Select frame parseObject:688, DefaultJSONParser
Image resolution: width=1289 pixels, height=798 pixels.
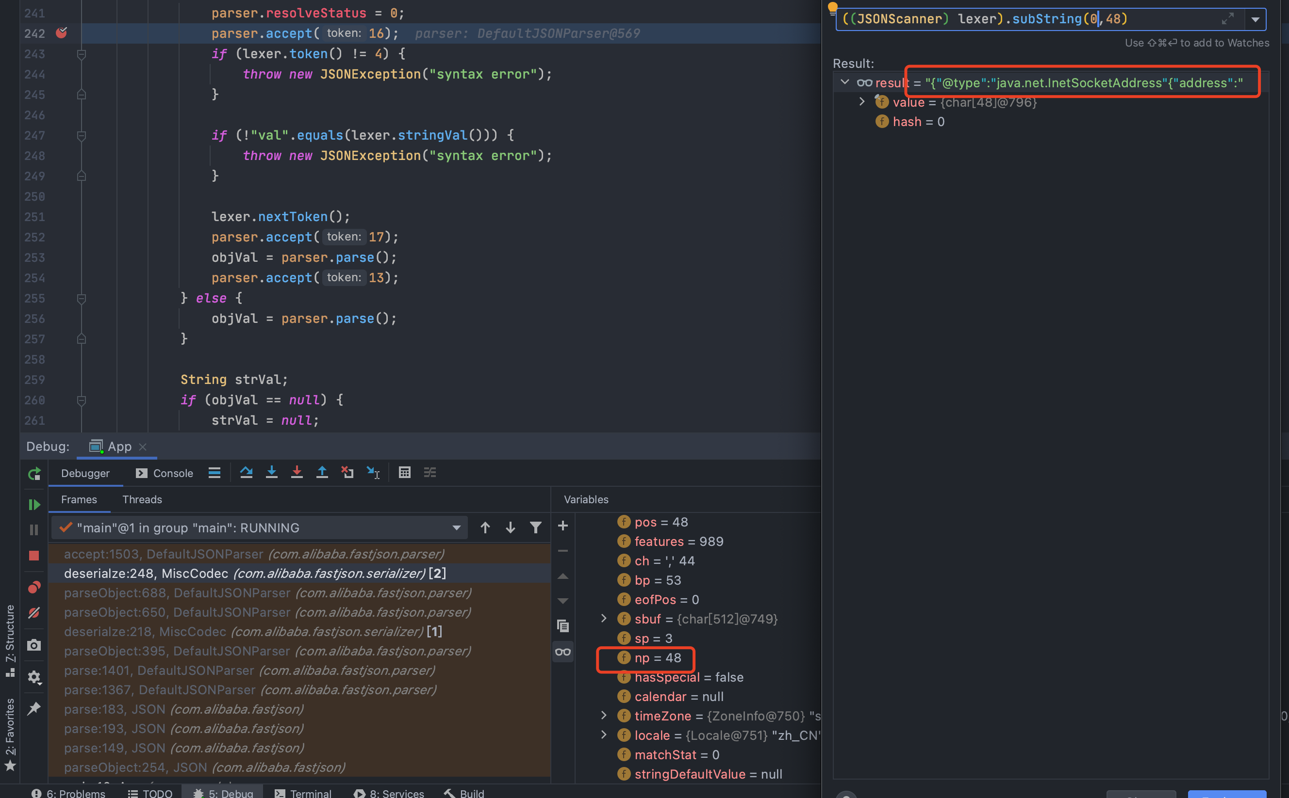point(299,593)
